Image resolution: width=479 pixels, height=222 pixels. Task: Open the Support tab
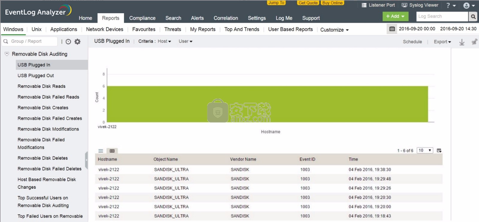tap(311, 18)
